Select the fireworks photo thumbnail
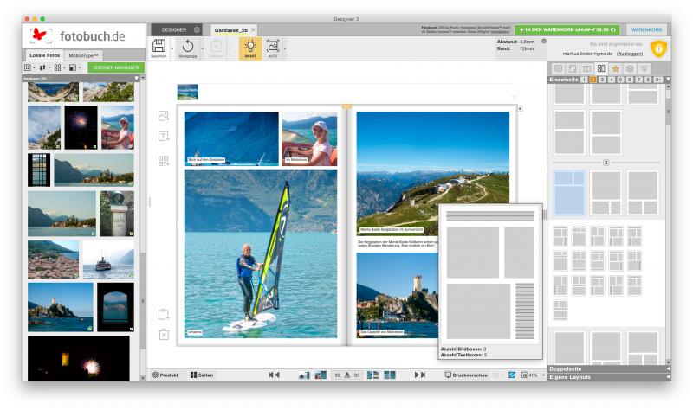693x410 pixels. pyautogui.click(x=81, y=126)
